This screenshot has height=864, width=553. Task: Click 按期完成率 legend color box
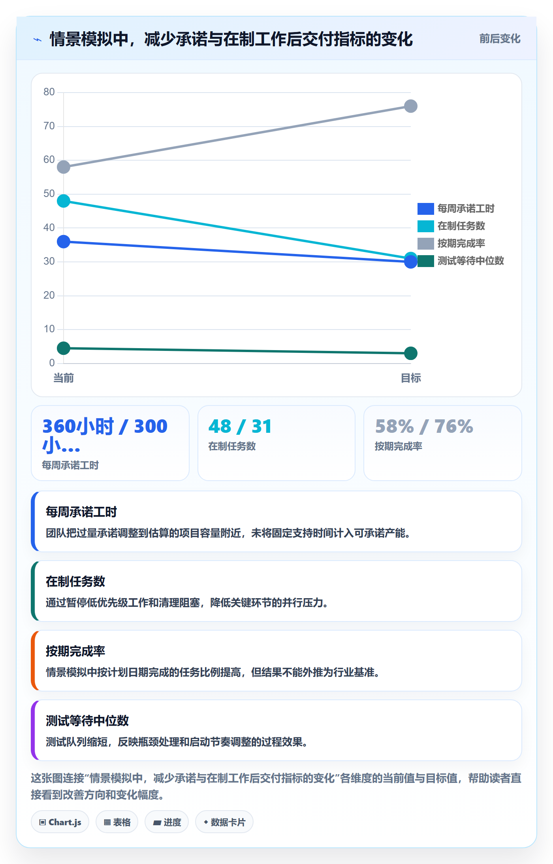pyautogui.click(x=425, y=243)
